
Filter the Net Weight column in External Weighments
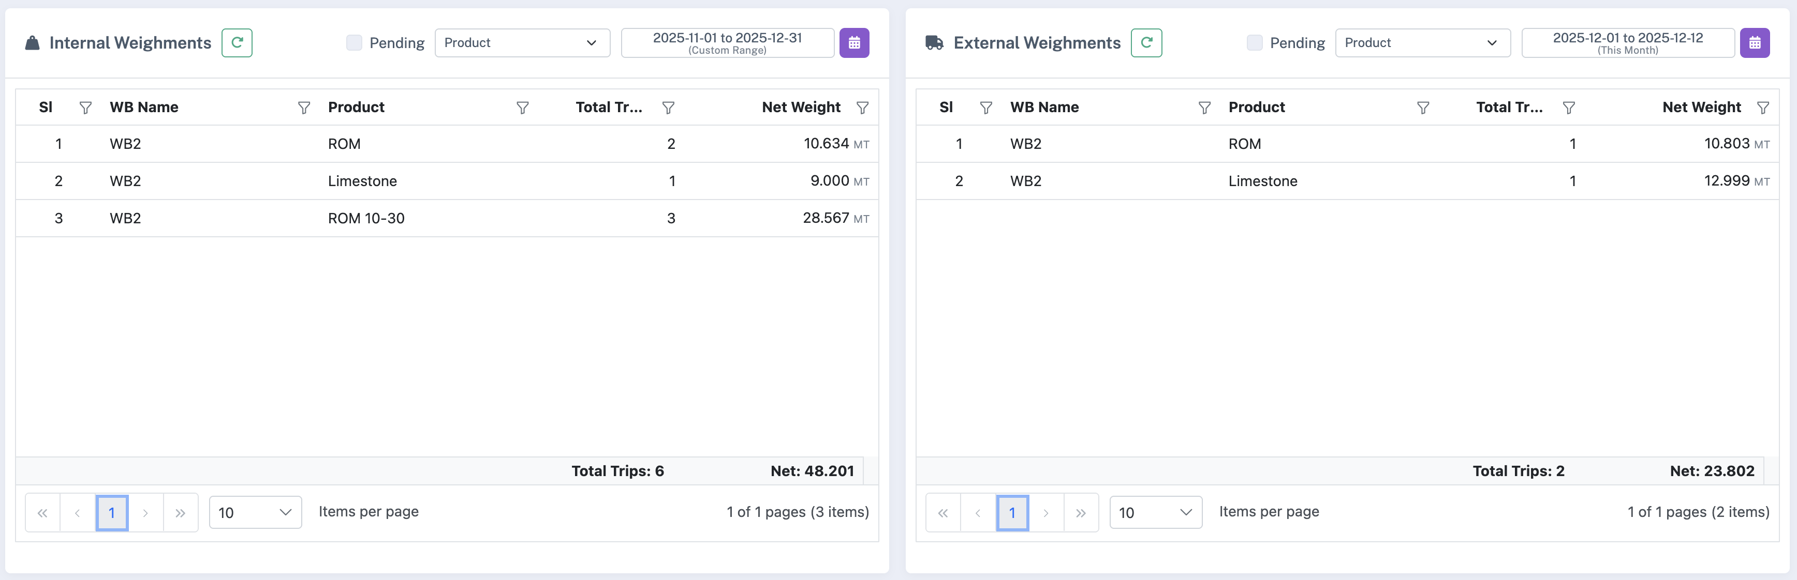(1764, 108)
